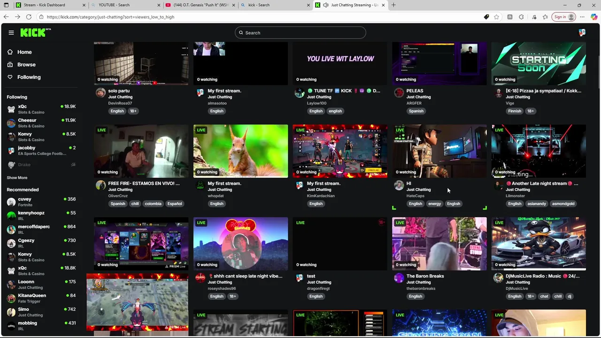Screen dimensions: 601x338
Task: Open Kick user profile avatar menu
Action: 582,32
